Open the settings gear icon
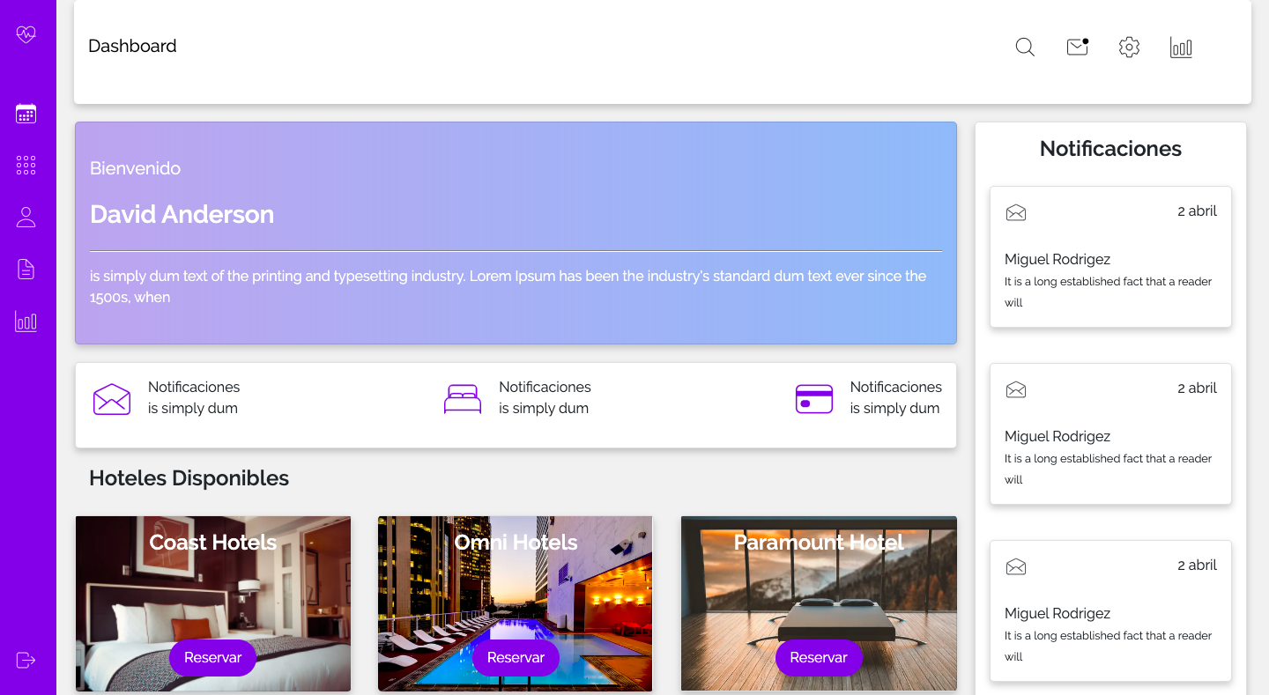Viewport: 1269px width, 695px height. pos(1129,47)
